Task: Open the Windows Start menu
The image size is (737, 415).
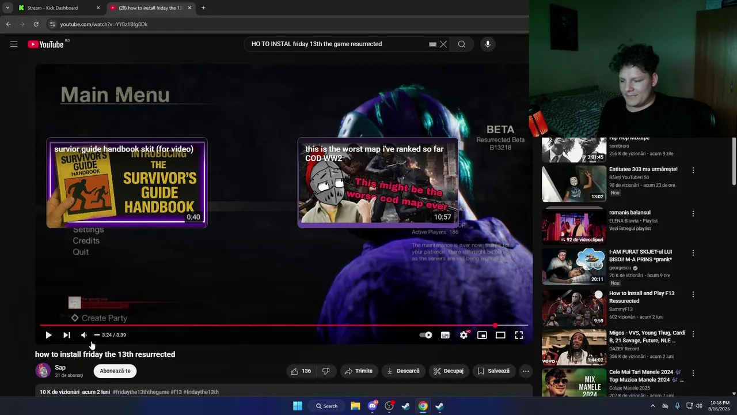Action: coord(298,406)
